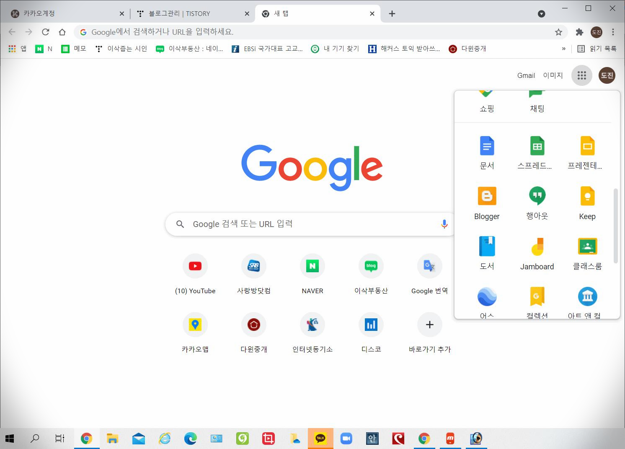This screenshot has width=625, height=449.
Task: Click 이미지 images link
Action: (553, 75)
